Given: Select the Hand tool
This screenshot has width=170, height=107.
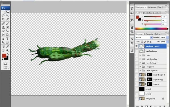Looking at the screenshot, I should click(x=3, y=50).
